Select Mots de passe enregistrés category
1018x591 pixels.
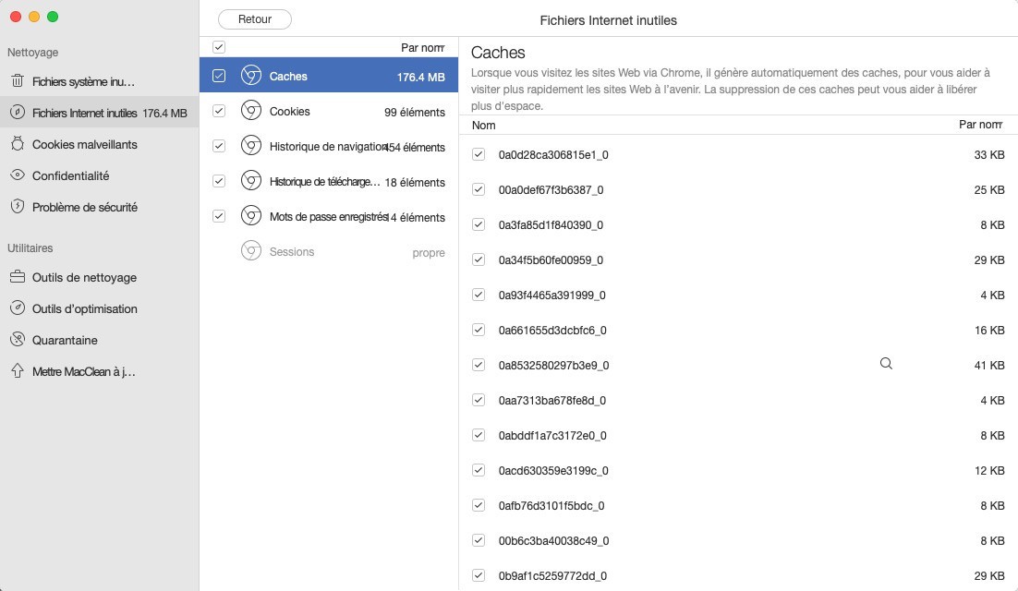pos(328,217)
